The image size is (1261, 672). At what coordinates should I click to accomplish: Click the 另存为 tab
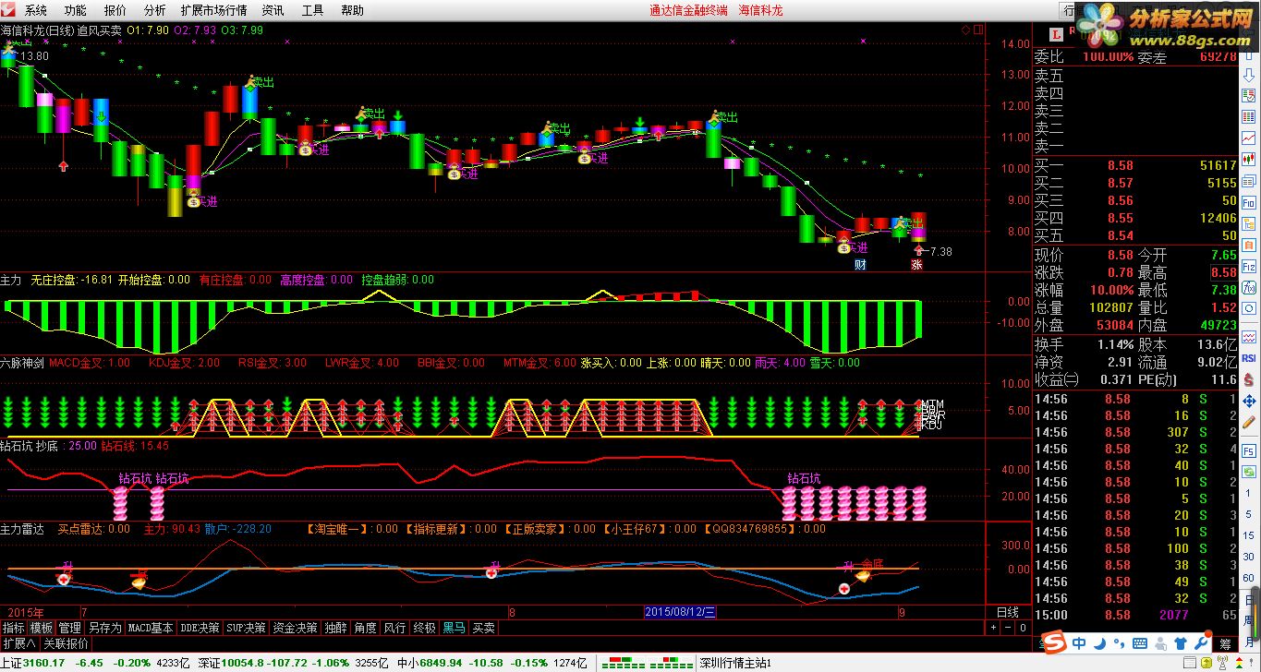click(104, 628)
